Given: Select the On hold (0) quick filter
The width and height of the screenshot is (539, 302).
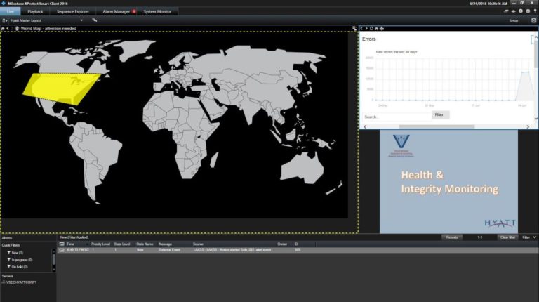Looking at the screenshot, I should [17, 267].
